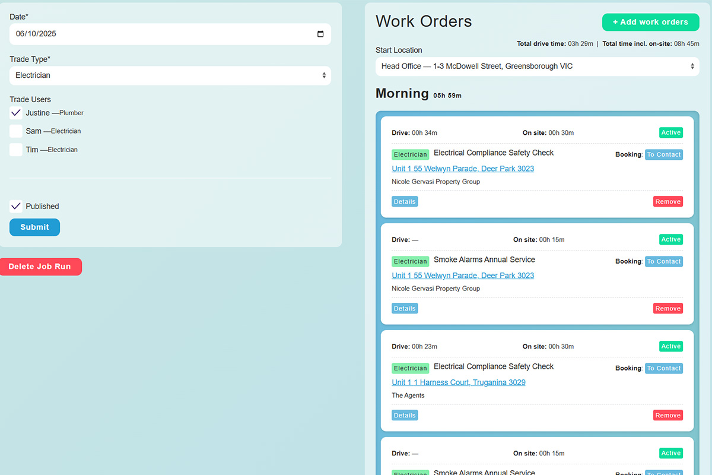Image resolution: width=712 pixels, height=475 pixels.
Task: Click Active badge on the 55 Welwyn Parade Smoke Alarms card
Action: (671, 239)
